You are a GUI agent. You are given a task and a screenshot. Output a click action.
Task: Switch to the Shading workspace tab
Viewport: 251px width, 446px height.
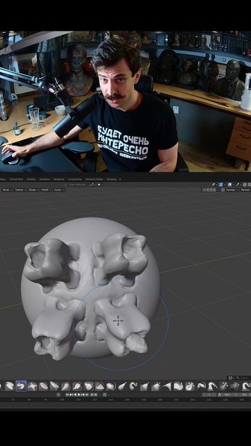point(31,180)
